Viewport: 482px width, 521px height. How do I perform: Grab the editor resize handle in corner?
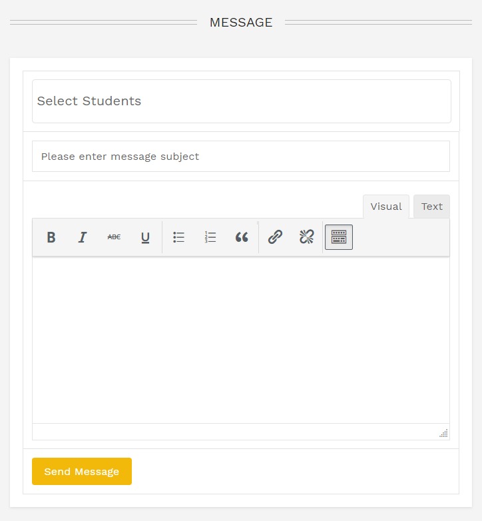coord(443,433)
